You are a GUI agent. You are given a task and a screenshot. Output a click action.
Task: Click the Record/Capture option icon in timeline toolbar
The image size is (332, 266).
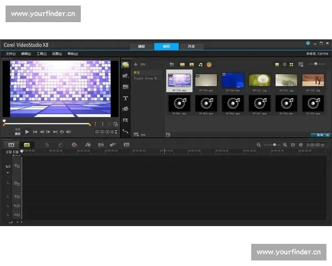pos(74,145)
